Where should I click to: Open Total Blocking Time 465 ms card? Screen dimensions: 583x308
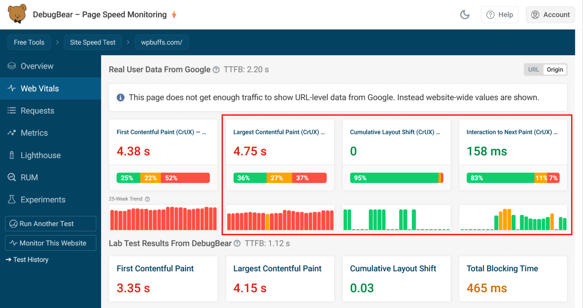pyautogui.click(x=513, y=279)
